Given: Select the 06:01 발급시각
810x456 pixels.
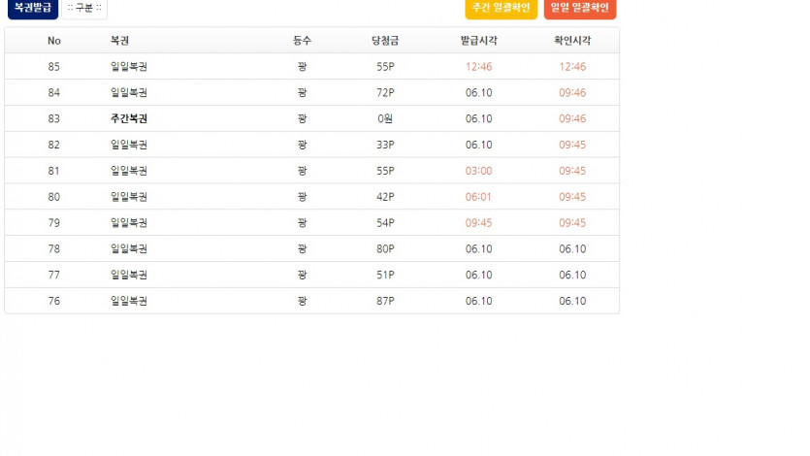Looking at the screenshot, I should [x=478, y=197].
